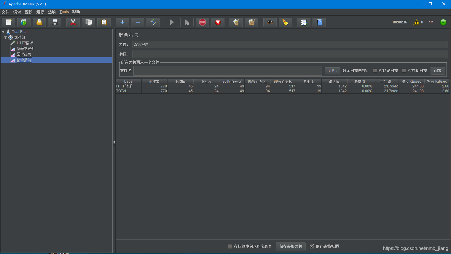Viewport: 451px width, 254px height.
Task: Select the TOTAL table row label
Action: 122,91
